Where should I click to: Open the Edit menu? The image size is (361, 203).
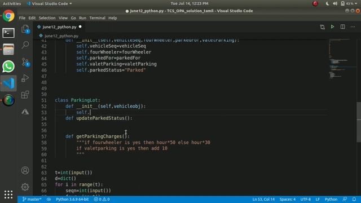tap(32, 18)
